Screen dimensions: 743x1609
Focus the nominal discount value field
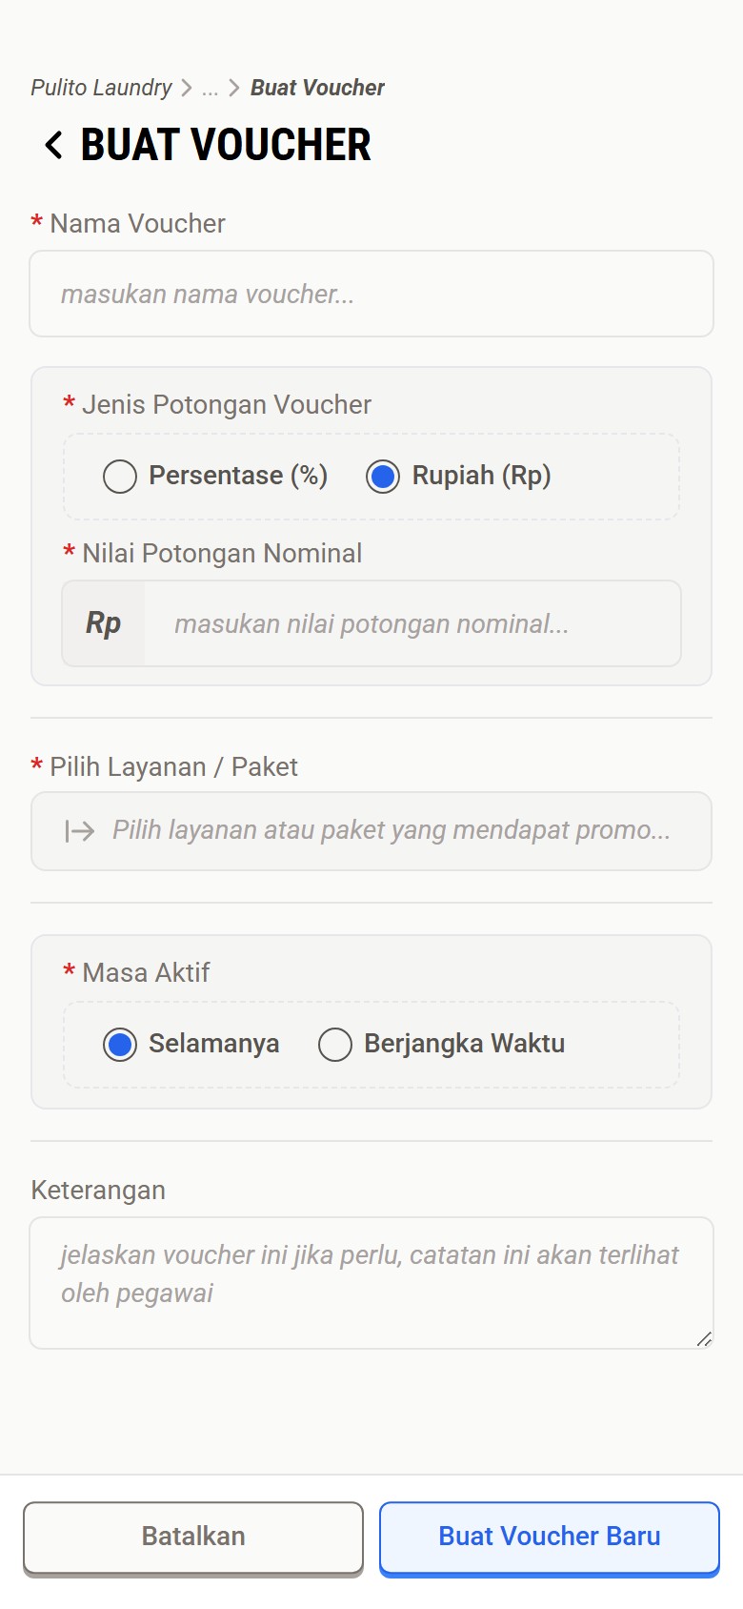412,623
